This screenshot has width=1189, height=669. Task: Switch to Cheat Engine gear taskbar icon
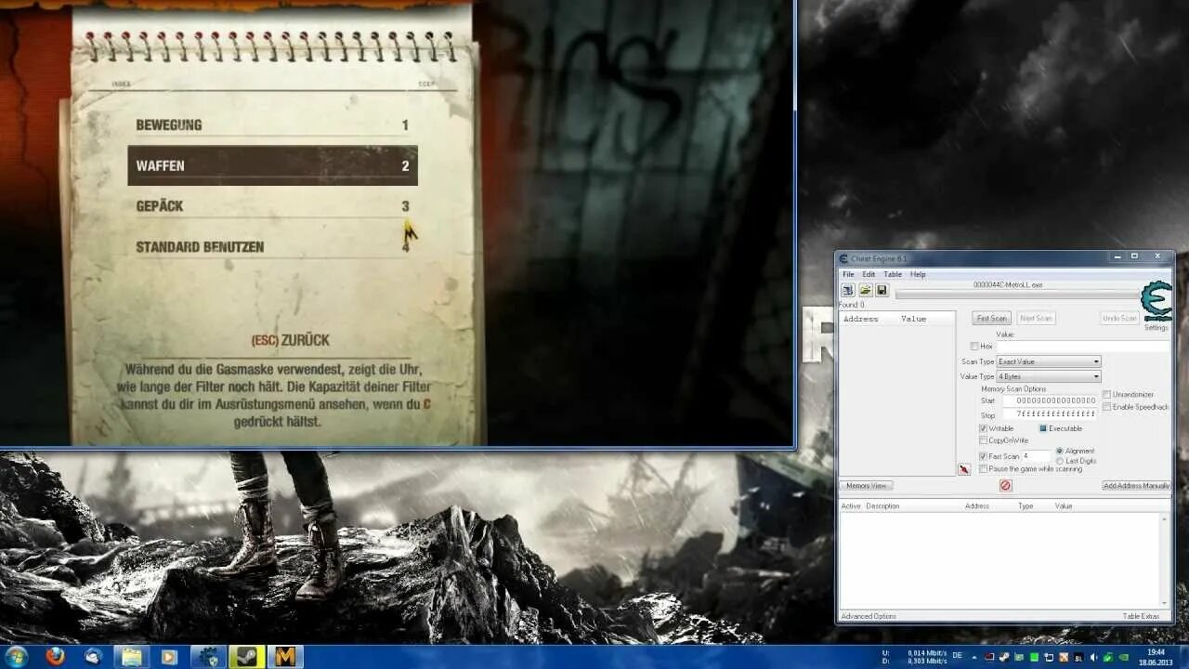[x=208, y=656]
